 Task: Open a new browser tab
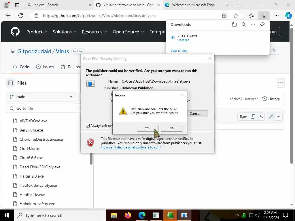238,5
